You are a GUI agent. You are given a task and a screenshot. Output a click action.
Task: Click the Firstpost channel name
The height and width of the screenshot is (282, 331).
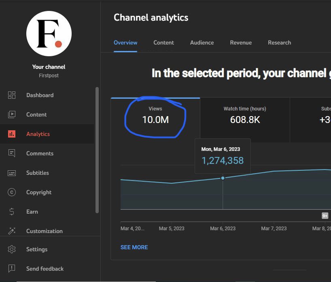(x=49, y=76)
